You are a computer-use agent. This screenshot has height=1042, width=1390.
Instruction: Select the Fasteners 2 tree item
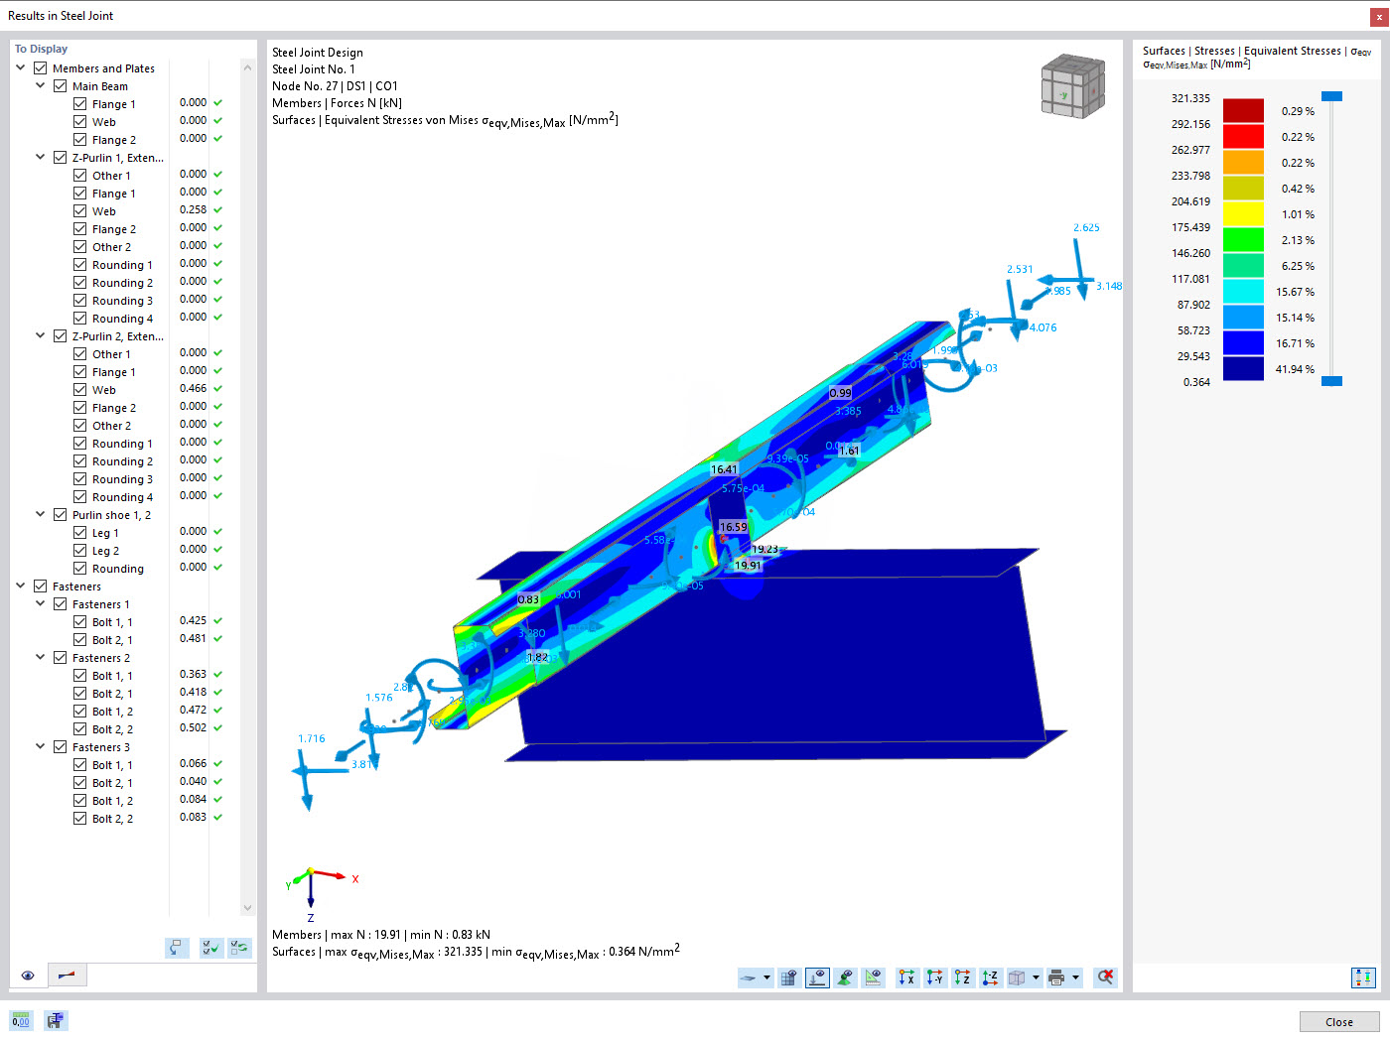tap(101, 658)
